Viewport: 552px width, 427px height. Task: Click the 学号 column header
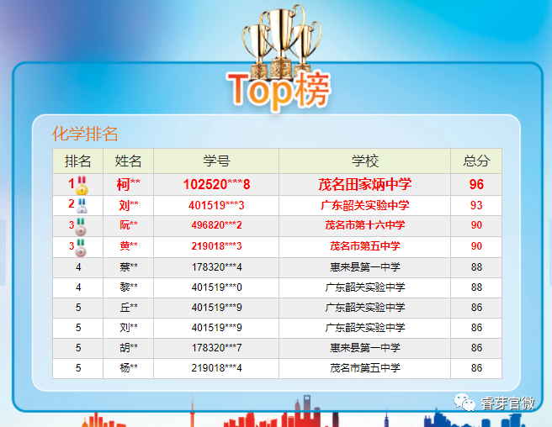(x=216, y=161)
